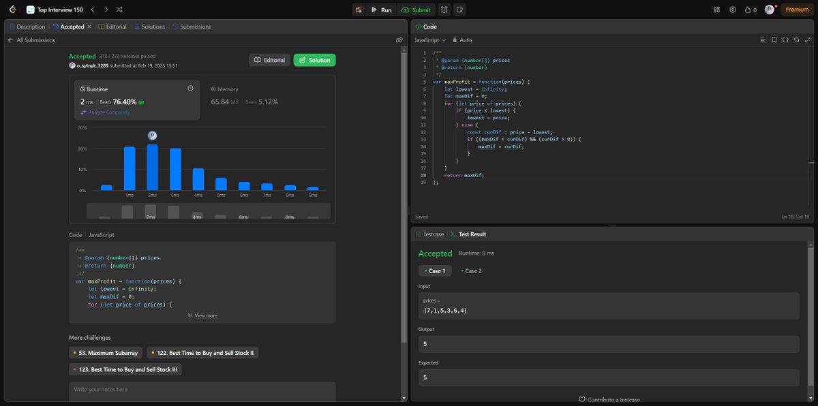
Task: Pick a random problem shuffle icon
Action: pos(119,10)
